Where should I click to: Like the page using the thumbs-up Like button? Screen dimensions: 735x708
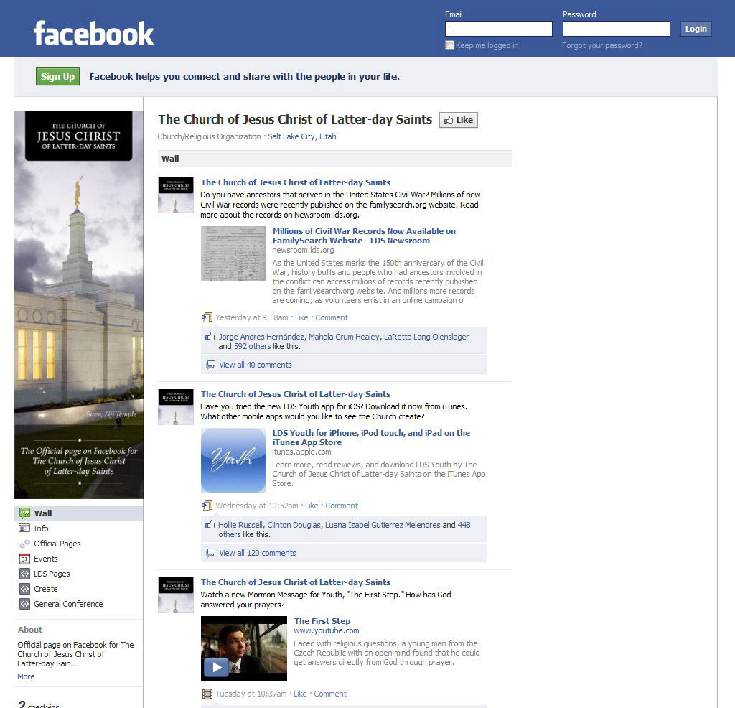[x=459, y=120]
